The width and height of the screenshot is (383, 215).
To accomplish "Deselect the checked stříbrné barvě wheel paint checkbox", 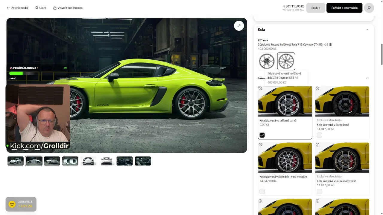I will 262,135.
